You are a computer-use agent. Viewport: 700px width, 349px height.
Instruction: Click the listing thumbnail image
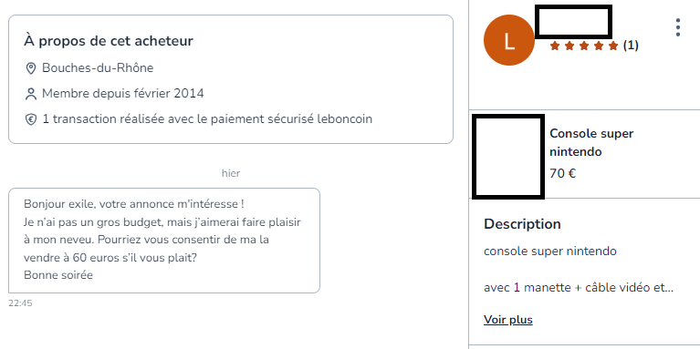pyautogui.click(x=508, y=157)
